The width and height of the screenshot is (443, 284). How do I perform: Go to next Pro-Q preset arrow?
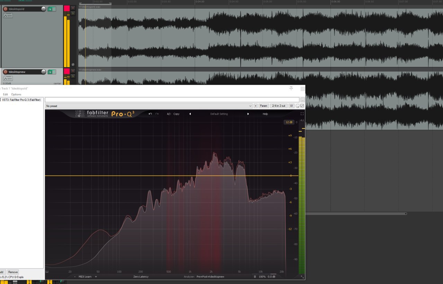(x=248, y=114)
